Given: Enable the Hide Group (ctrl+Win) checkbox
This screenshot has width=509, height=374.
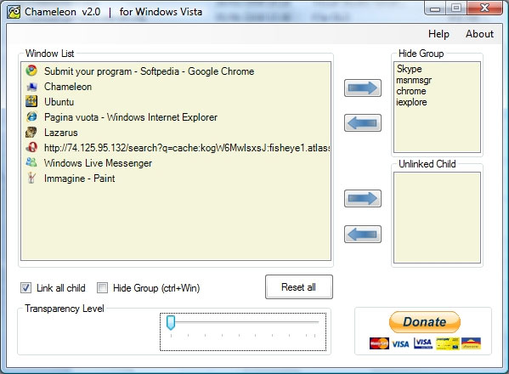Looking at the screenshot, I should tap(102, 287).
